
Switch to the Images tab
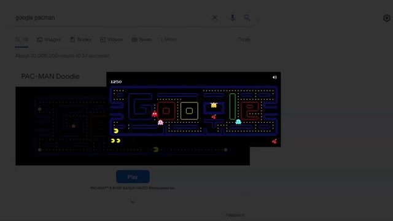click(x=49, y=39)
